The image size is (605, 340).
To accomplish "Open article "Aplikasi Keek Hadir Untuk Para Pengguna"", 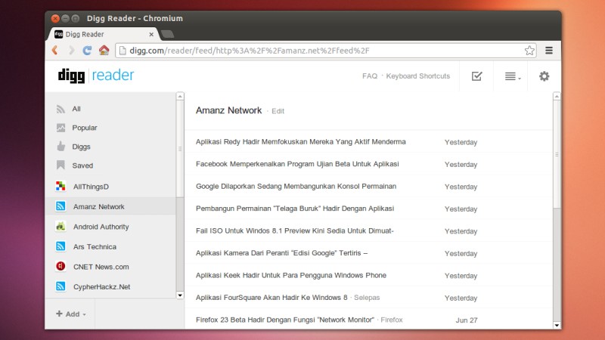I will click(291, 275).
